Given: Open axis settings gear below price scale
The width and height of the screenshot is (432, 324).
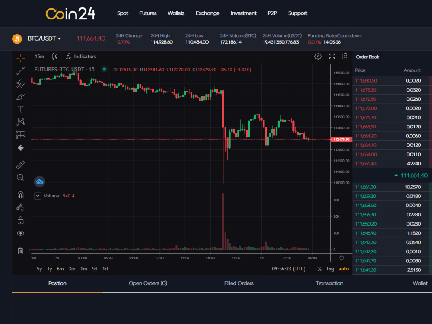Looking at the screenshot, I should click(342, 258).
